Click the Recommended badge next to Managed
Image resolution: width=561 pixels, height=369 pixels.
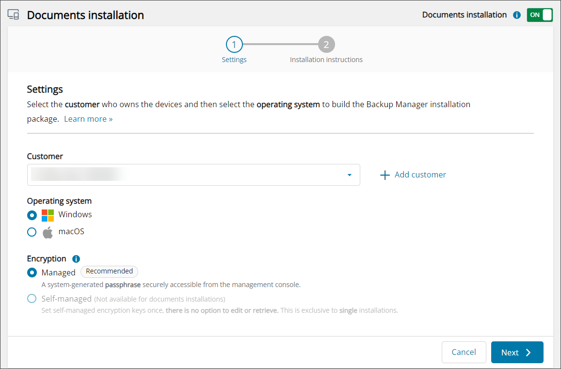109,272
